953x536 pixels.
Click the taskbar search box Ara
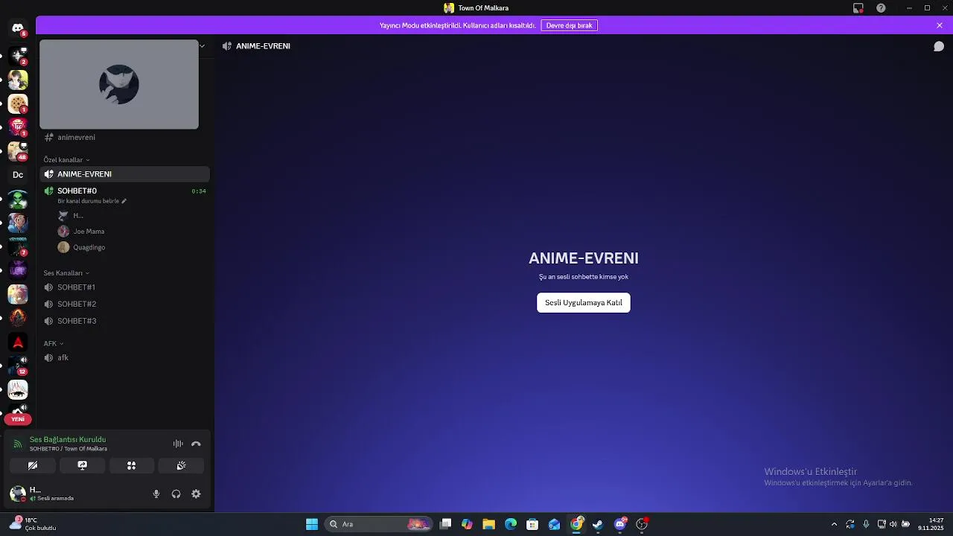(x=380, y=524)
